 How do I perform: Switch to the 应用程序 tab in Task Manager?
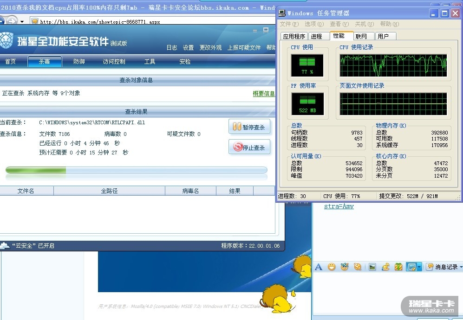pyautogui.click(x=294, y=36)
